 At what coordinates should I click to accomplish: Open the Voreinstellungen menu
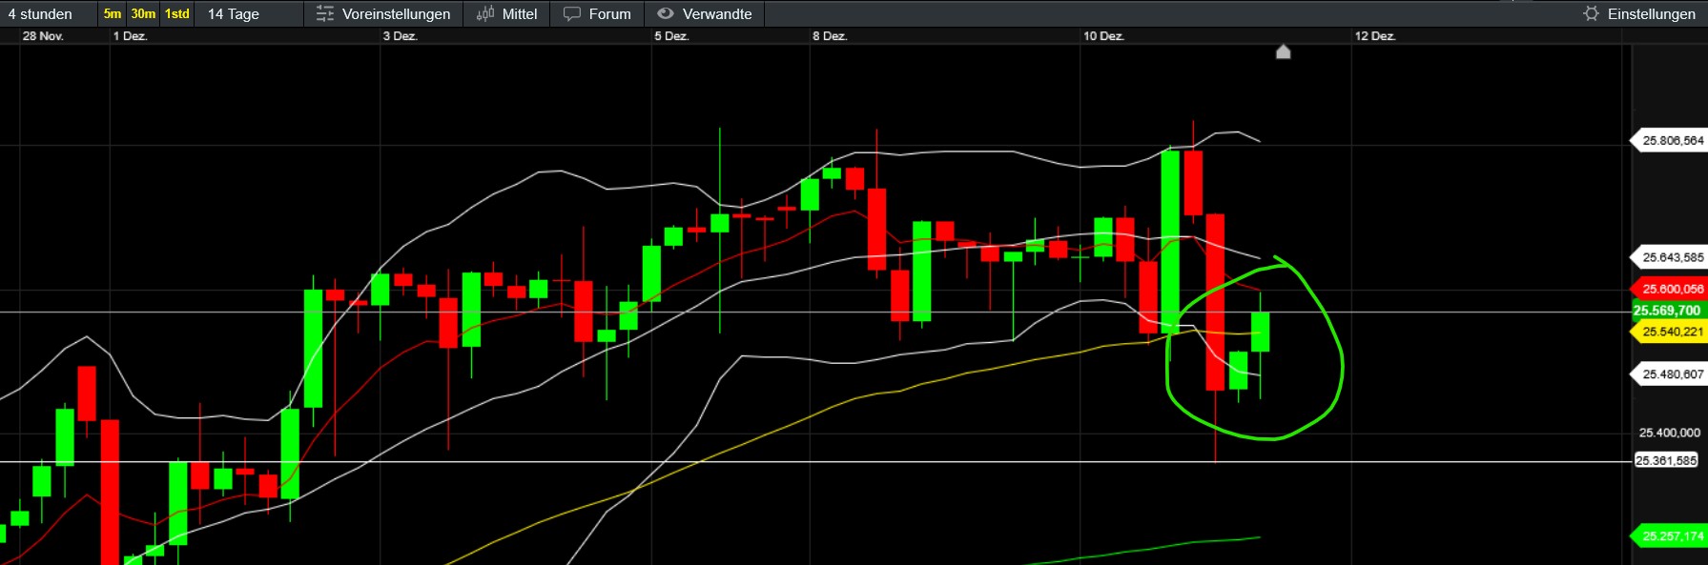coord(396,14)
